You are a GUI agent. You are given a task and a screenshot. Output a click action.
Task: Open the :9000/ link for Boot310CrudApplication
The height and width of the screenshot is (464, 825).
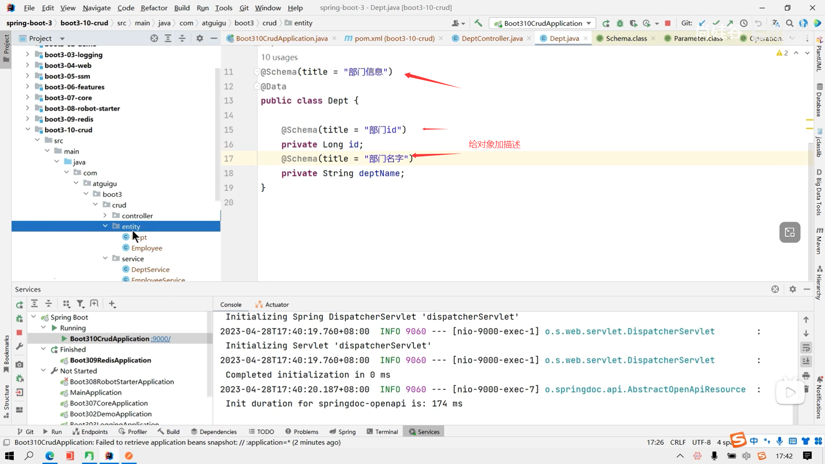[161, 339]
